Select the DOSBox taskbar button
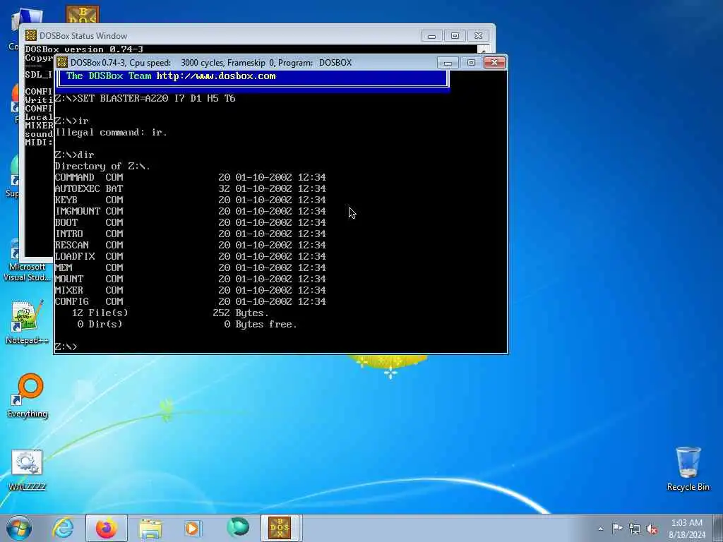Image resolution: width=723 pixels, height=542 pixels. 280,528
